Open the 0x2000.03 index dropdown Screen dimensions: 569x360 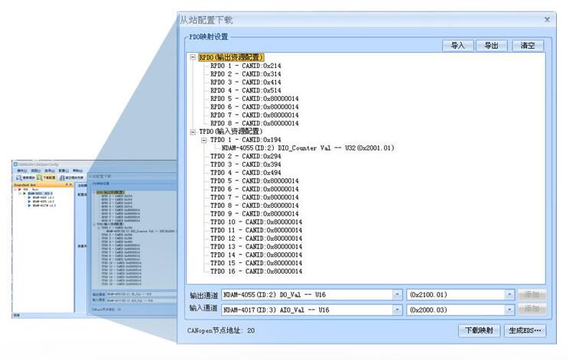click(509, 310)
